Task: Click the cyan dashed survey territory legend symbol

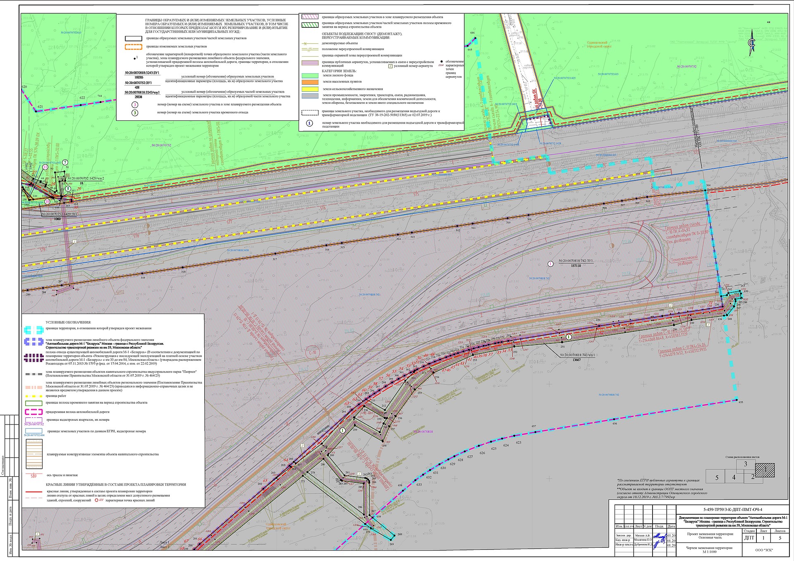Action: [33, 330]
